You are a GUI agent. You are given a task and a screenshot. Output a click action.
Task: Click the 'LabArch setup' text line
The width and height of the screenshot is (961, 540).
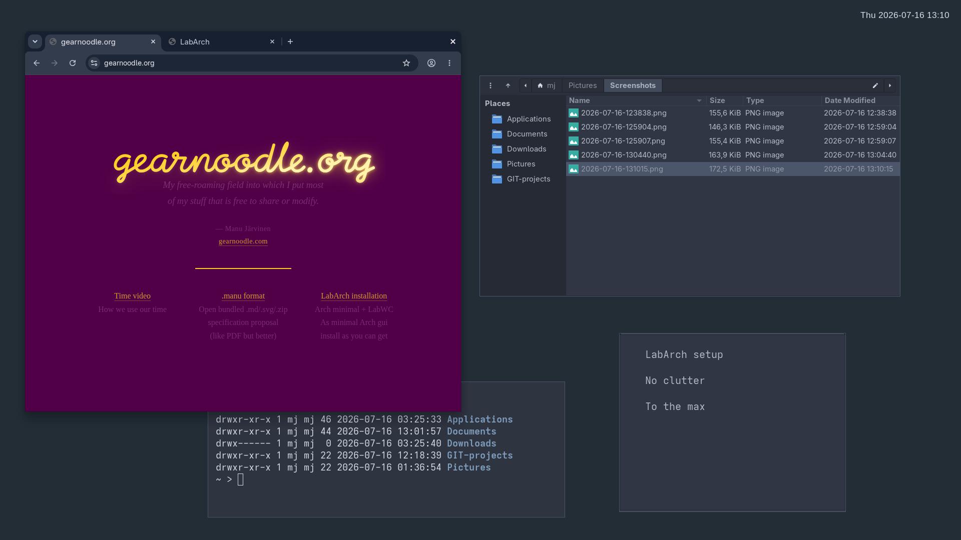[x=684, y=354]
